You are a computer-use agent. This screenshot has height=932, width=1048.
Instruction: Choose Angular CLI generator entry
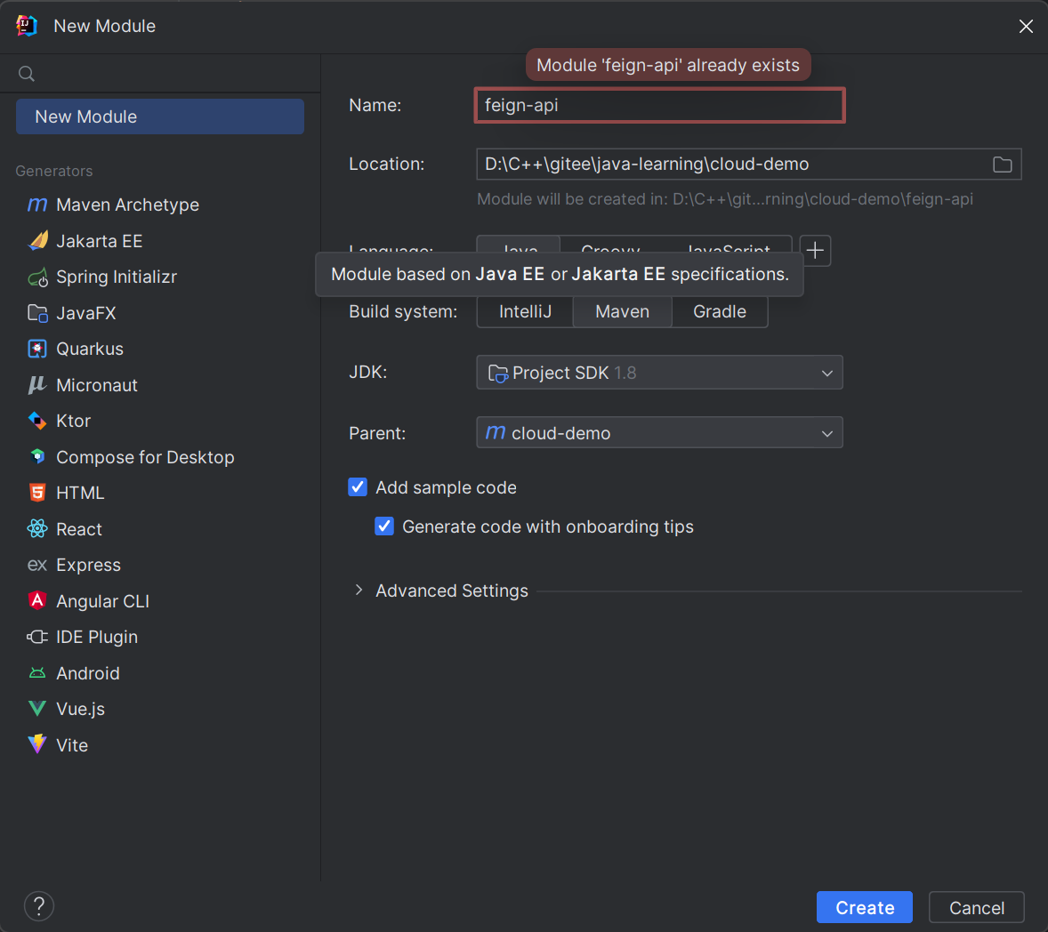[160, 600]
